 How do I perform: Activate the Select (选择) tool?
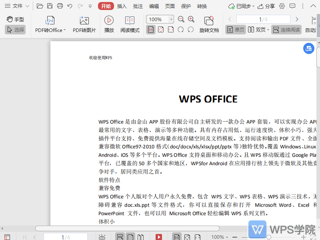coord(15,29)
